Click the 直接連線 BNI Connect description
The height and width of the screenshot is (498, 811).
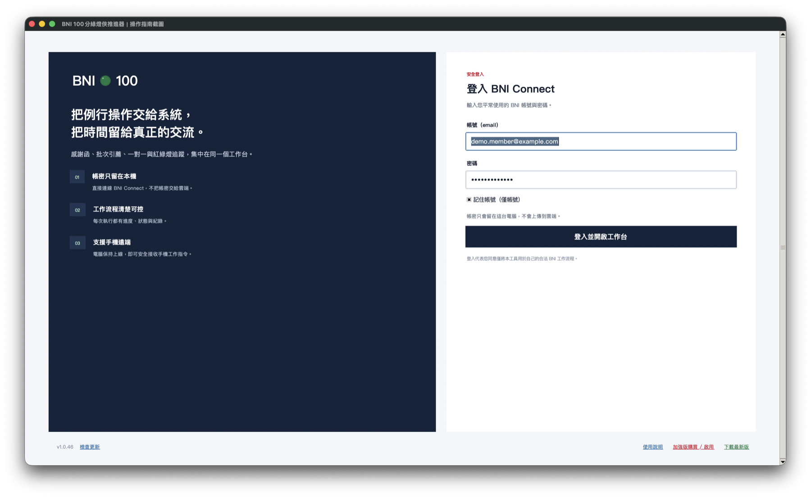tap(142, 188)
